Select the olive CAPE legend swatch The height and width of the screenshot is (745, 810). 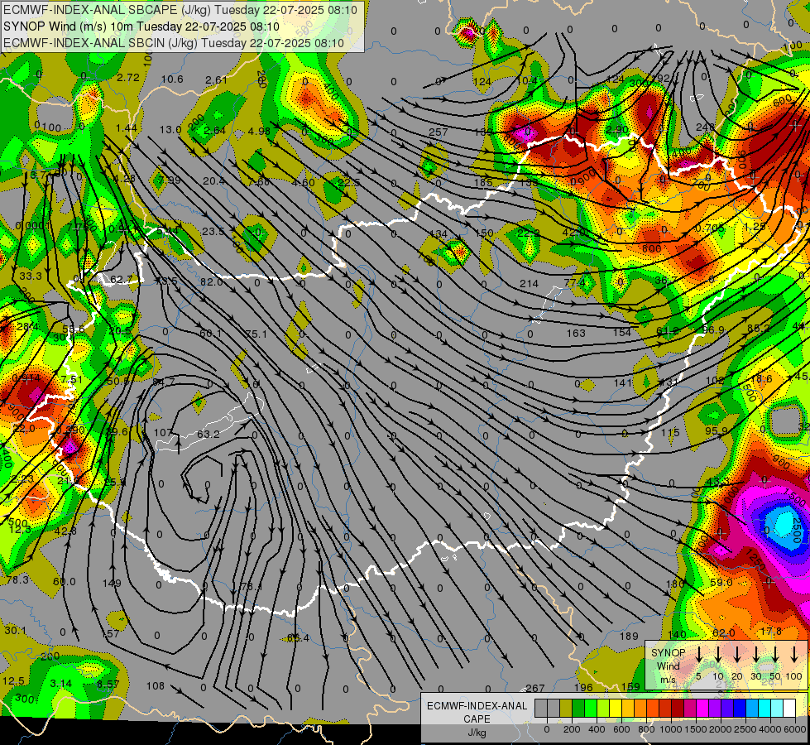tap(566, 708)
